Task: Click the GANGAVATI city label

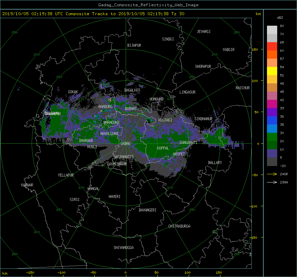Action: point(188,142)
